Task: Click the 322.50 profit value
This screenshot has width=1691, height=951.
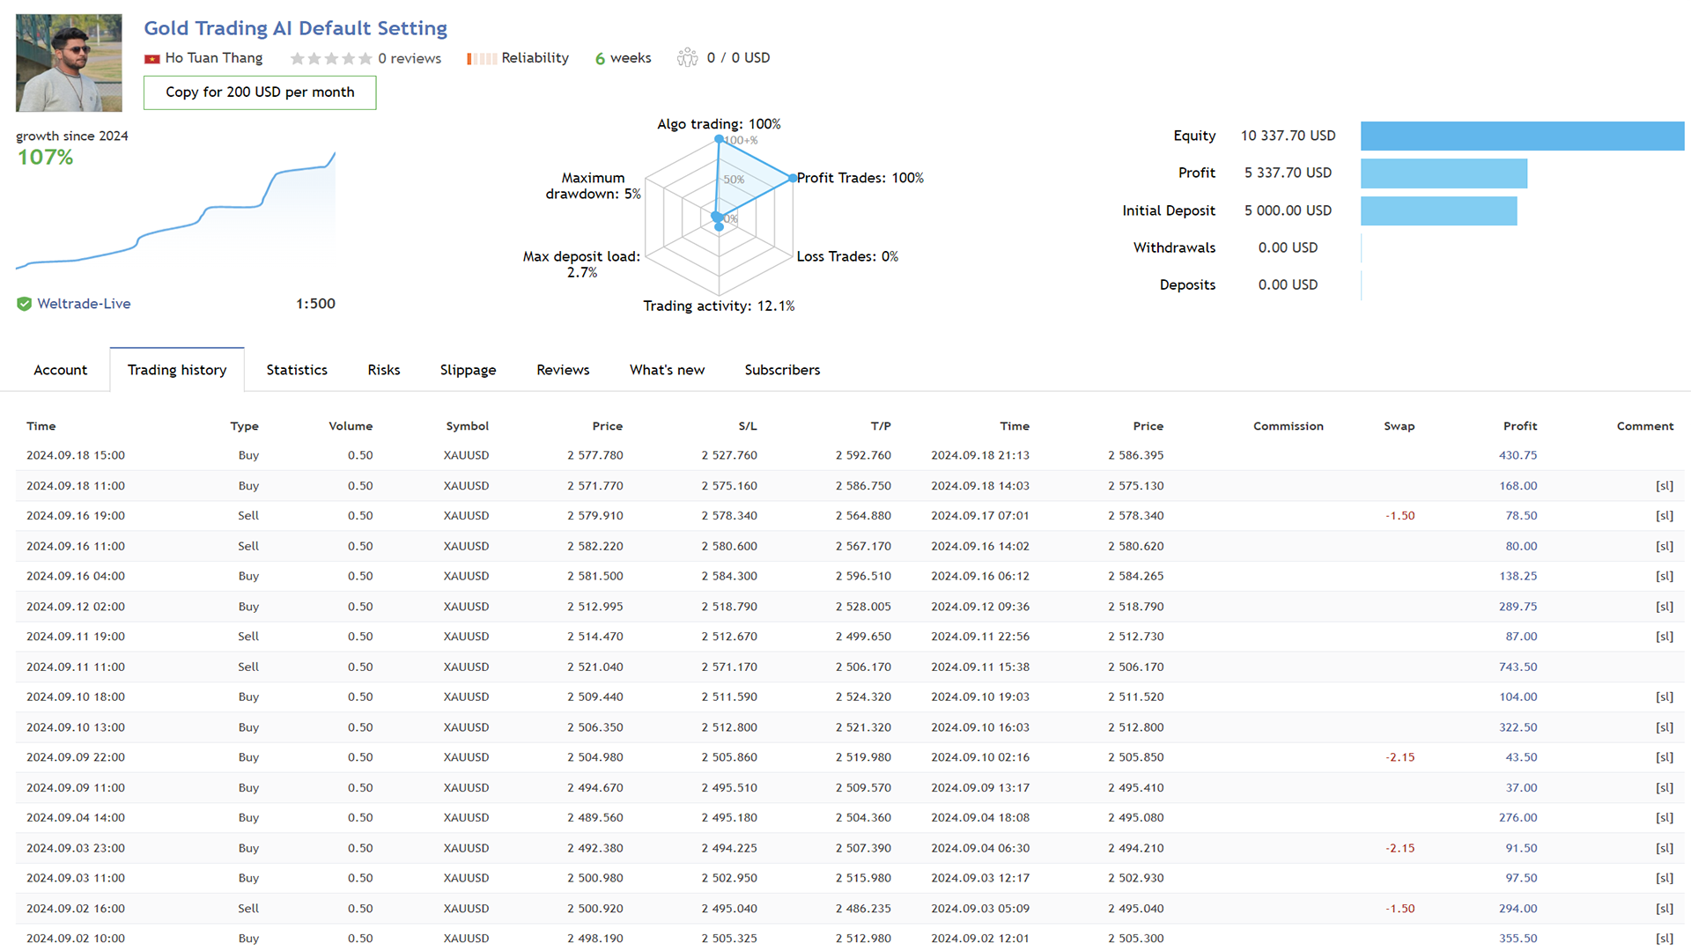Action: pyautogui.click(x=1517, y=727)
